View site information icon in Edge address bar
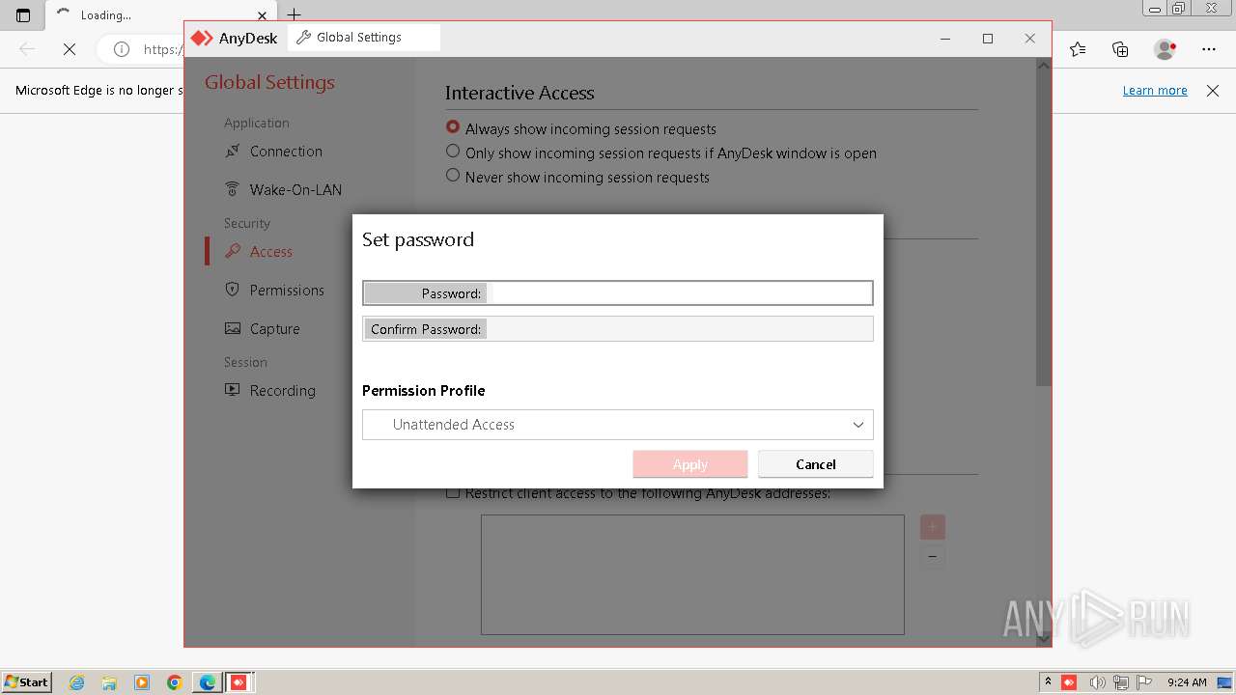Viewport: 1236px width, 695px height. 122,49
